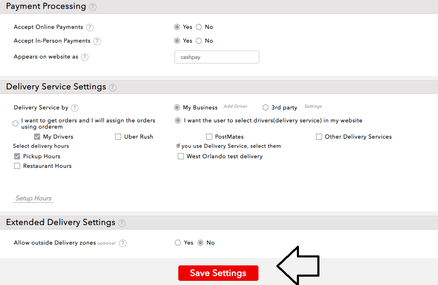Enable the Uber Rush checkbox
The image size is (438, 285).
point(118,137)
